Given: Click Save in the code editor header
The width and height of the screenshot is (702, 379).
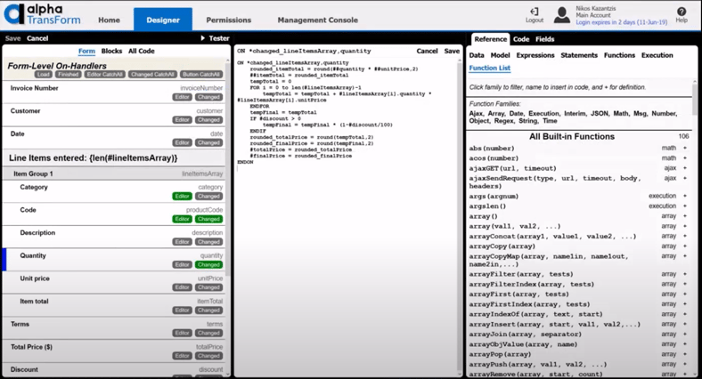Looking at the screenshot, I should [x=452, y=51].
